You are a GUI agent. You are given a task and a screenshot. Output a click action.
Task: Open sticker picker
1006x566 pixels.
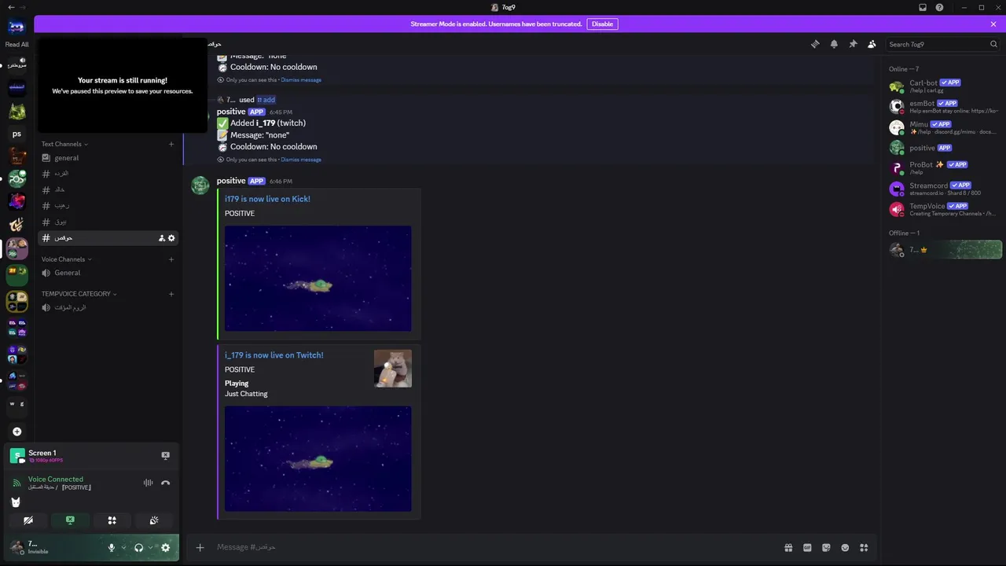coord(826,547)
